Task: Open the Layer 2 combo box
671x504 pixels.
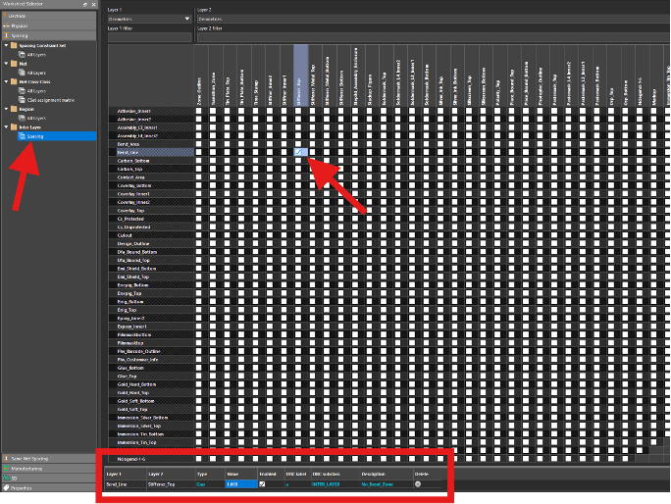Action: coord(433,19)
